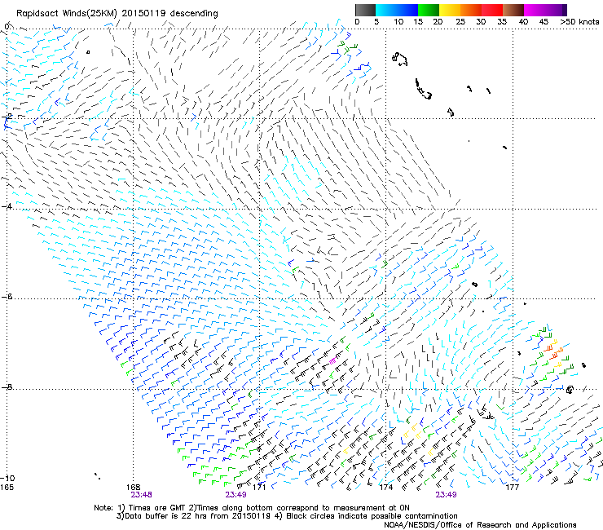Click the title 'Rapidsact Winds(25KM) 20150119 descending'

(117, 14)
